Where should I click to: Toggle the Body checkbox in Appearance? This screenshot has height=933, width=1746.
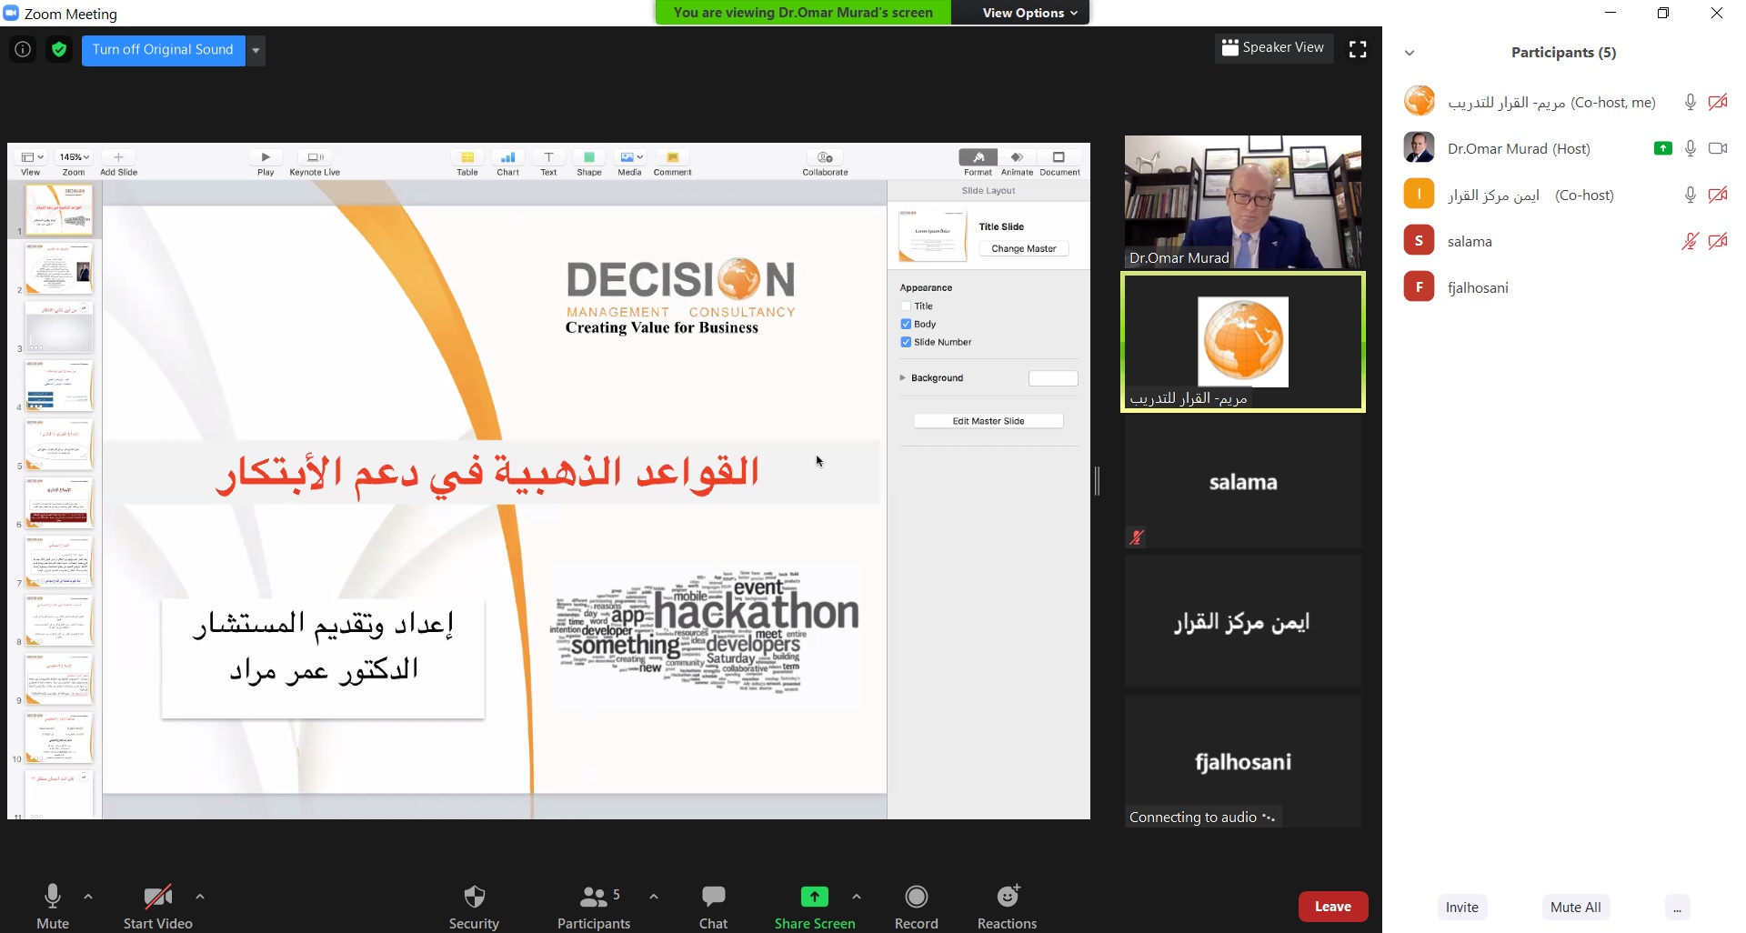(906, 325)
